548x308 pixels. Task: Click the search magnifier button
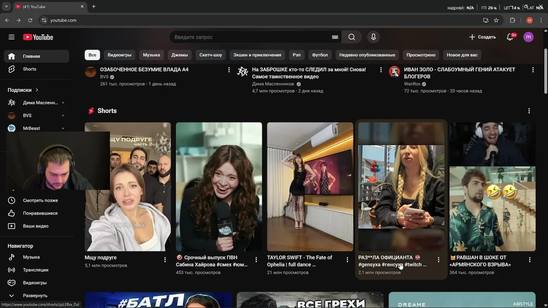351,37
